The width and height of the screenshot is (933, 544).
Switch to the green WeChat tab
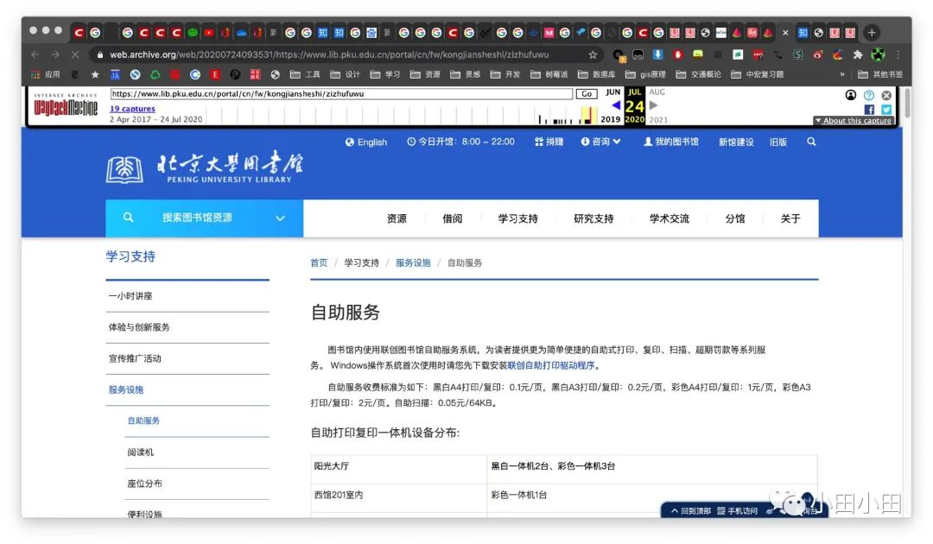pos(192,33)
